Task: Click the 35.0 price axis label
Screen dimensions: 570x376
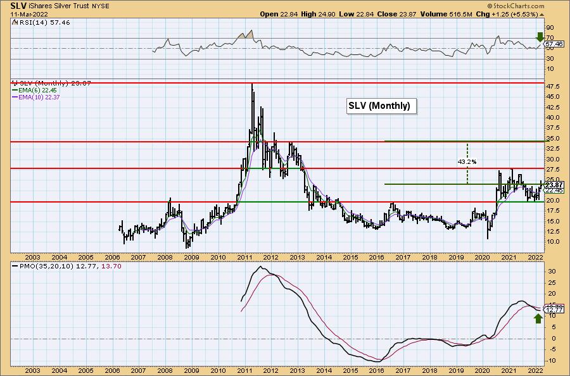Action: [x=552, y=139]
